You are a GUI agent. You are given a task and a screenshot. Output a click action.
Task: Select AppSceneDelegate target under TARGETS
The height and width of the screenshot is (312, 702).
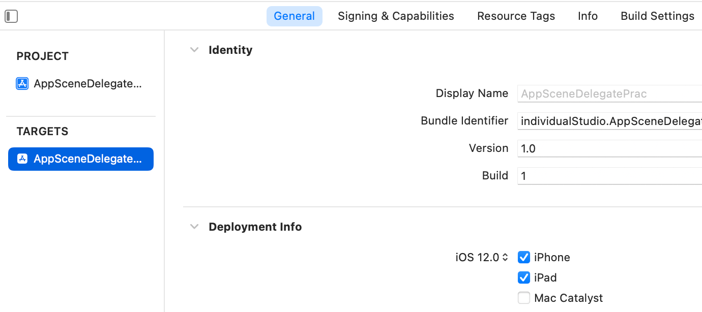pyautogui.click(x=80, y=159)
